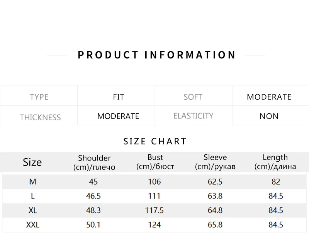This screenshot has height=236, width=309.
Task: Select the TYPE label cell
Action: [x=39, y=97]
